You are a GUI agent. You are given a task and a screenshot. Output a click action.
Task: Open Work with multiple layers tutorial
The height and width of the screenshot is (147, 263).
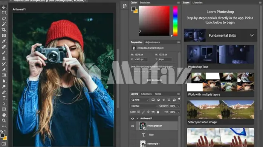click(x=220, y=85)
